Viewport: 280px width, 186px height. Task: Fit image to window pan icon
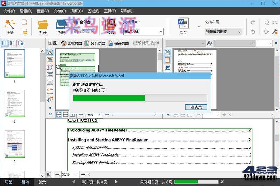[59, 115]
